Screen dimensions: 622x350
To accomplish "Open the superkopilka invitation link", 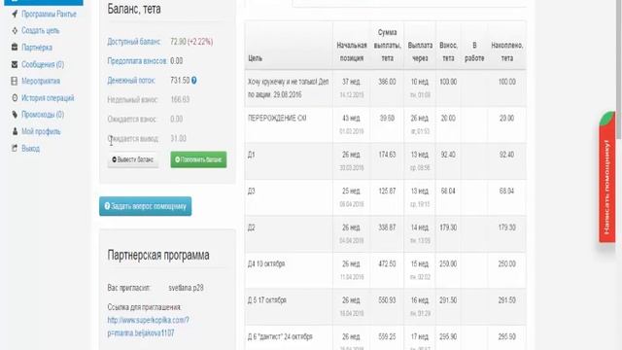I will (148, 327).
